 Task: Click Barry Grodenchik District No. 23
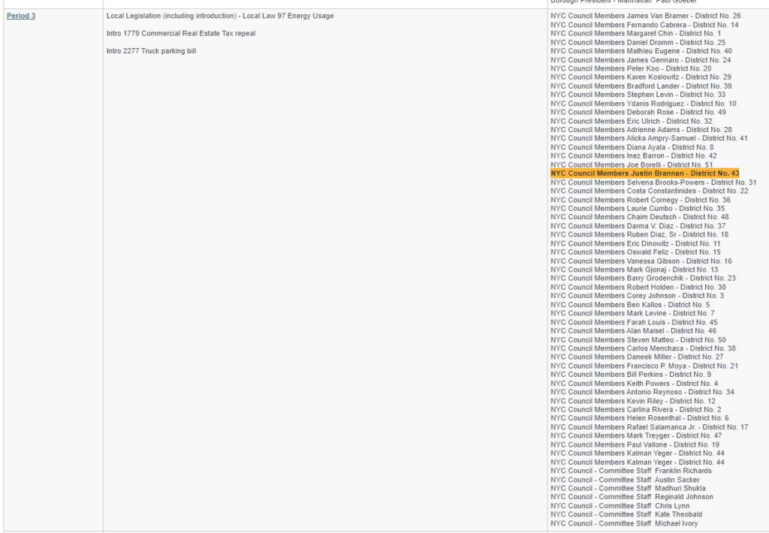coord(643,278)
